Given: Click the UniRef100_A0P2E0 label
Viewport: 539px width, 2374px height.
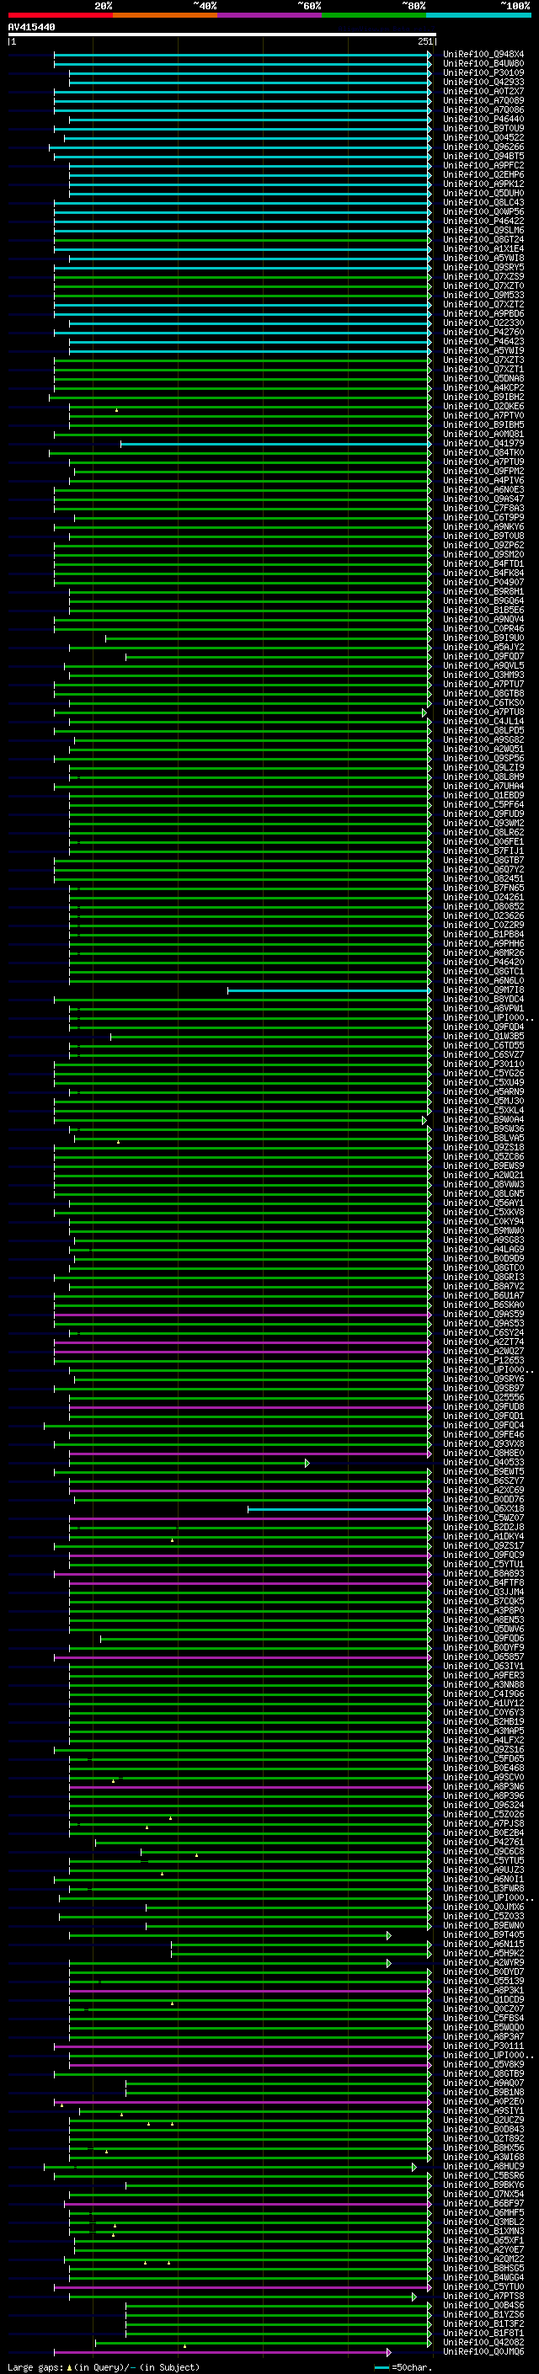Looking at the screenshot, I should tap(483, 2101).
